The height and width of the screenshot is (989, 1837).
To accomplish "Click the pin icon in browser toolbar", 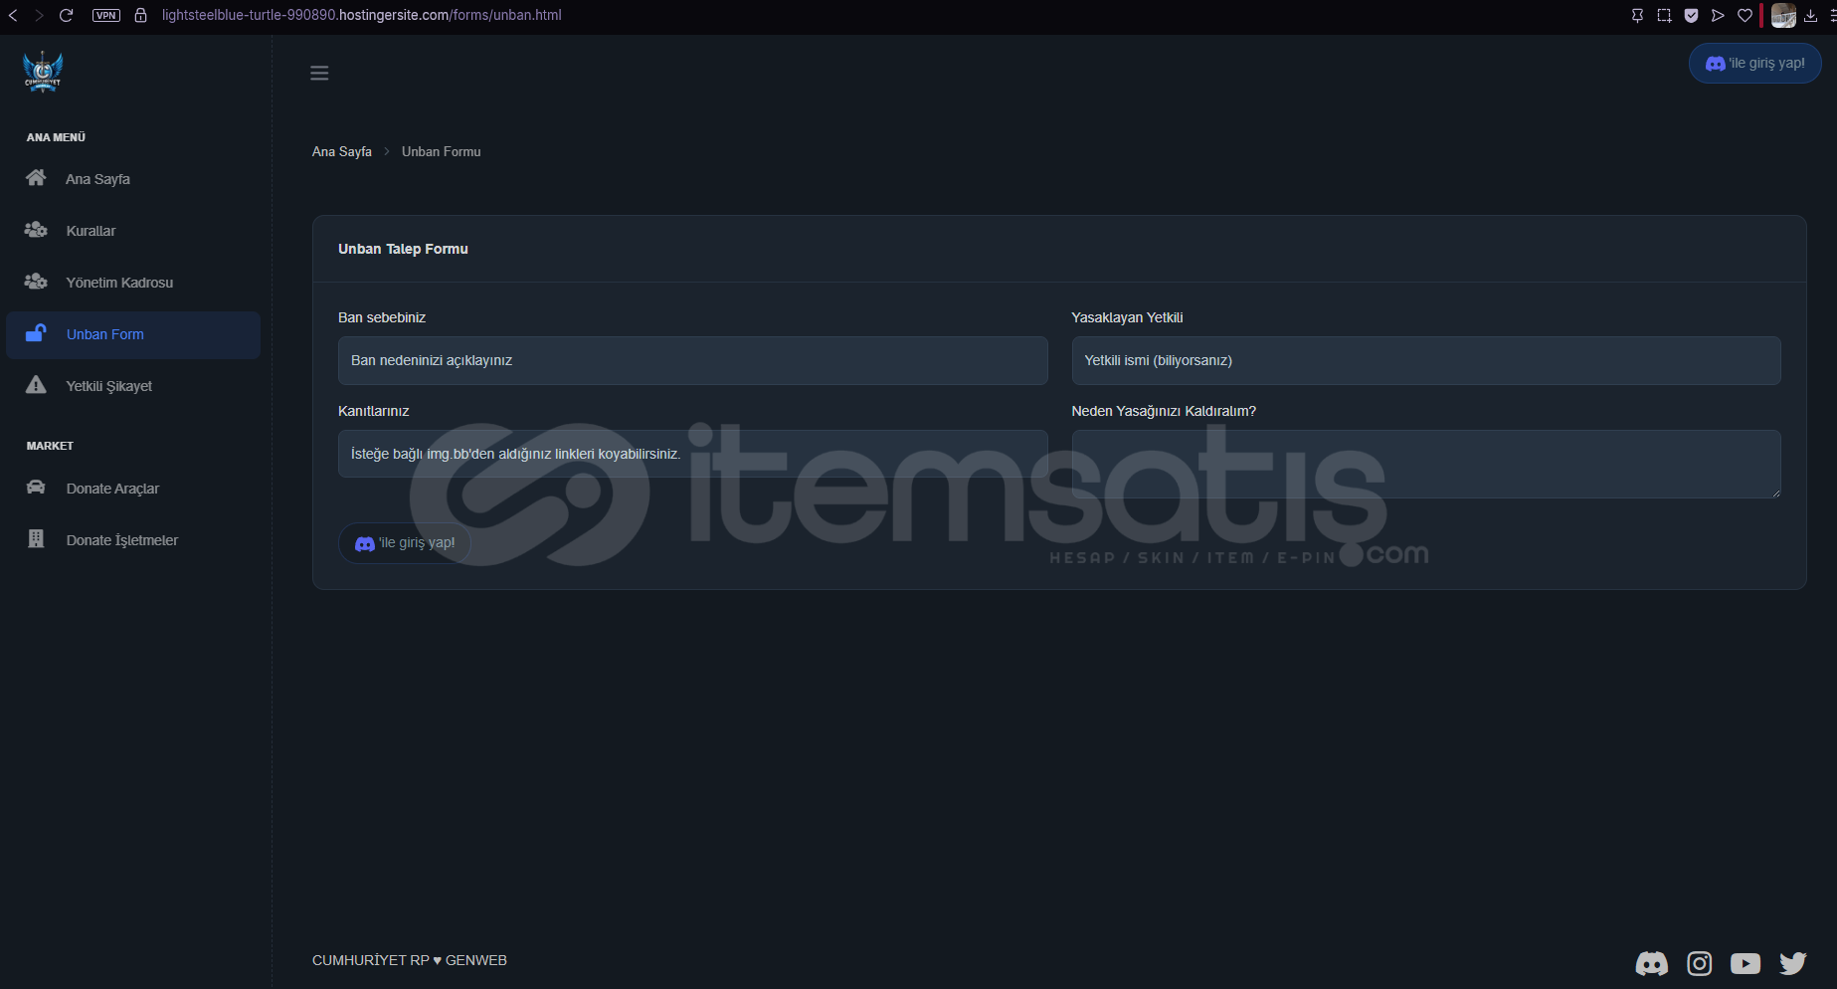I will [x=1637, y=15].
